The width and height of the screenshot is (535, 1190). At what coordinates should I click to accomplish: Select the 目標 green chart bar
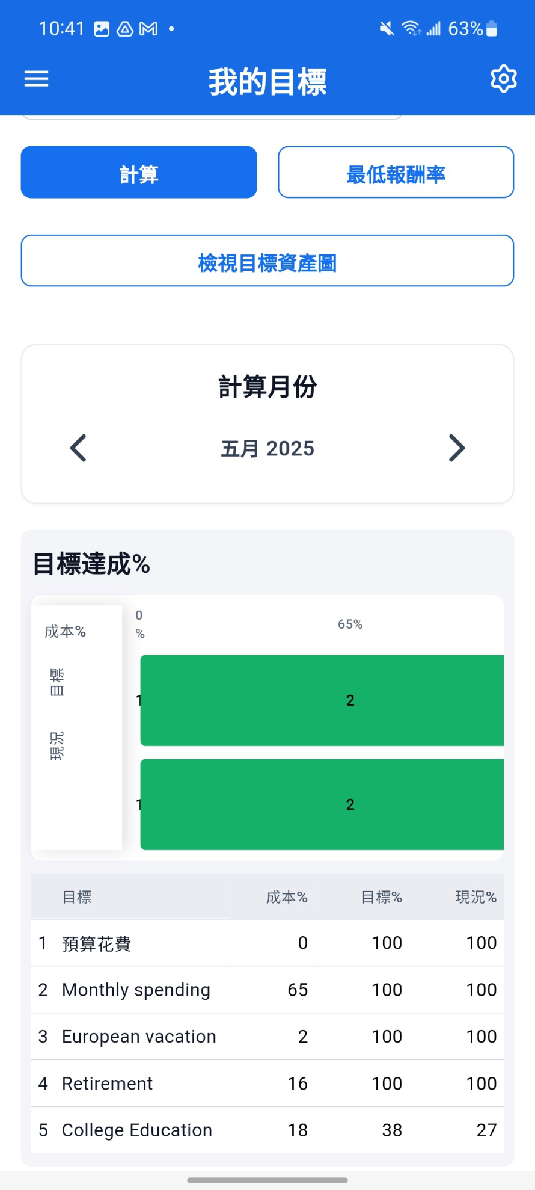pyautogui.click(x=322, y=700)
